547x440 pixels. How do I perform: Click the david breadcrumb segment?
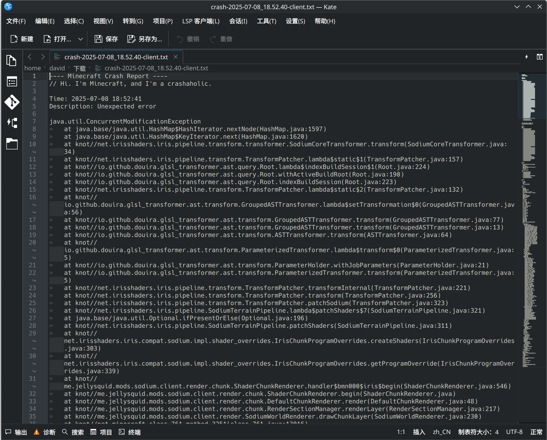pyautogui.click(x=57, y=68)
